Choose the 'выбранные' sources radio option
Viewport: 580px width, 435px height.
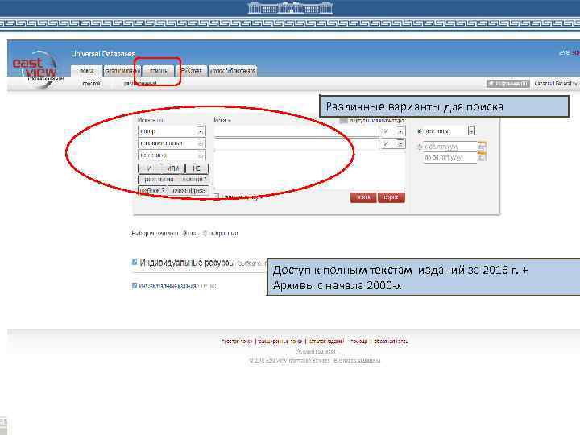(x=205, y=234)
